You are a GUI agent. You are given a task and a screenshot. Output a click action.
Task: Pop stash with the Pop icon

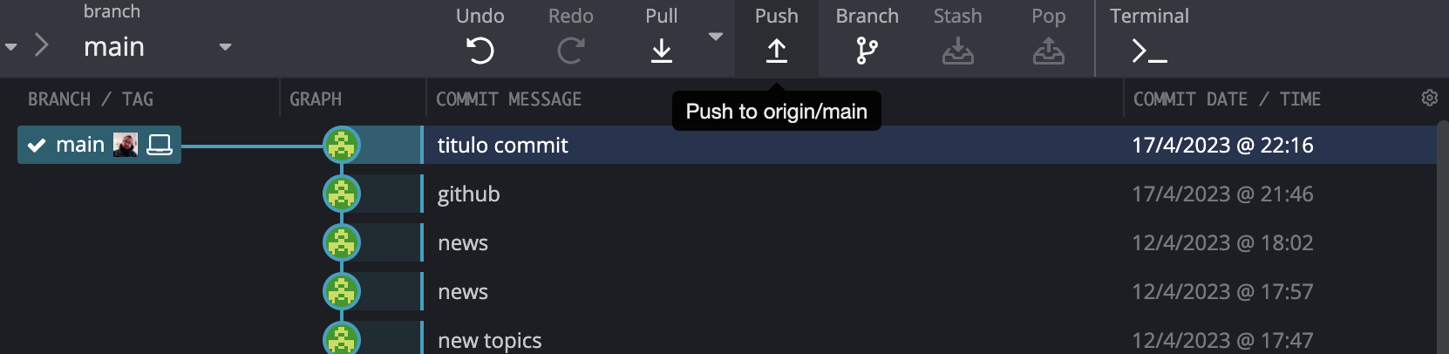pyautogui.click(x=1048, y=51)
